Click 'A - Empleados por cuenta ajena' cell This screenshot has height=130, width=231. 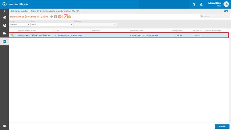(68, 35)
